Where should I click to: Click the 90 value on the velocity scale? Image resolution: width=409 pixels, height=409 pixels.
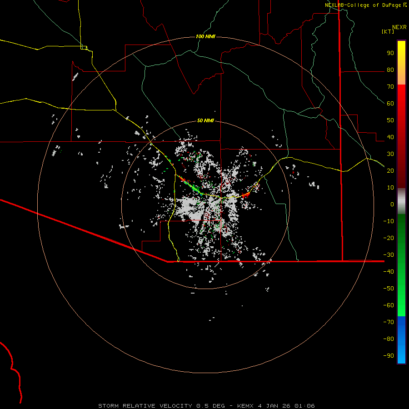coord(390,53)
